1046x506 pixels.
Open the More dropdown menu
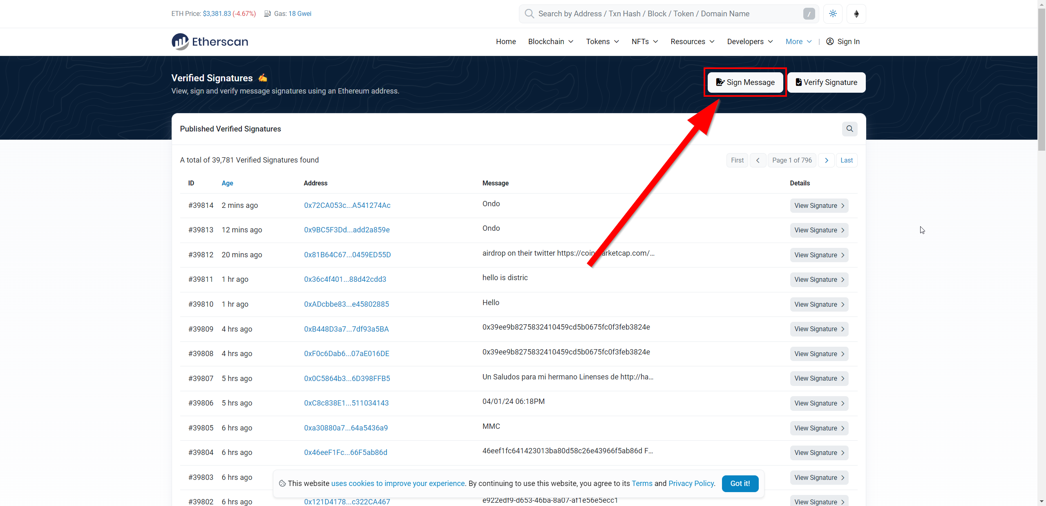(x=798, y=42)
